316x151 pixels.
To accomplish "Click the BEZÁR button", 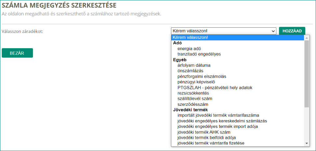I will (x=17, y=53).
